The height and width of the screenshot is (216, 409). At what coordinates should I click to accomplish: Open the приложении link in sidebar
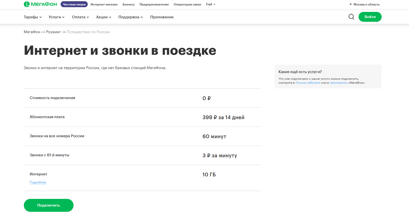coord(338,82)
